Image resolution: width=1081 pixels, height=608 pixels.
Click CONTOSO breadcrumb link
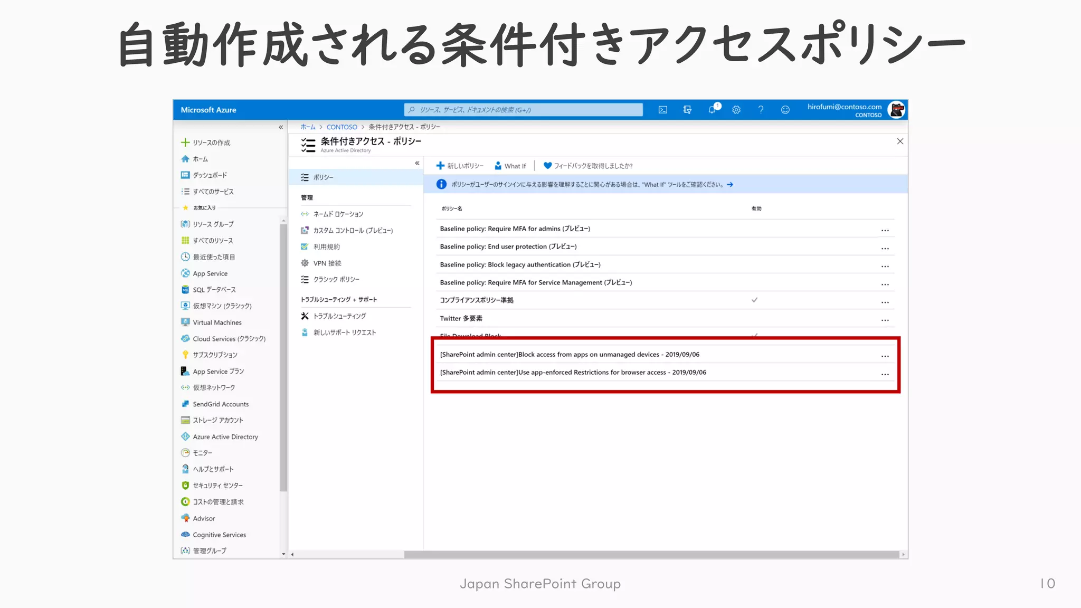pos(342,127)
